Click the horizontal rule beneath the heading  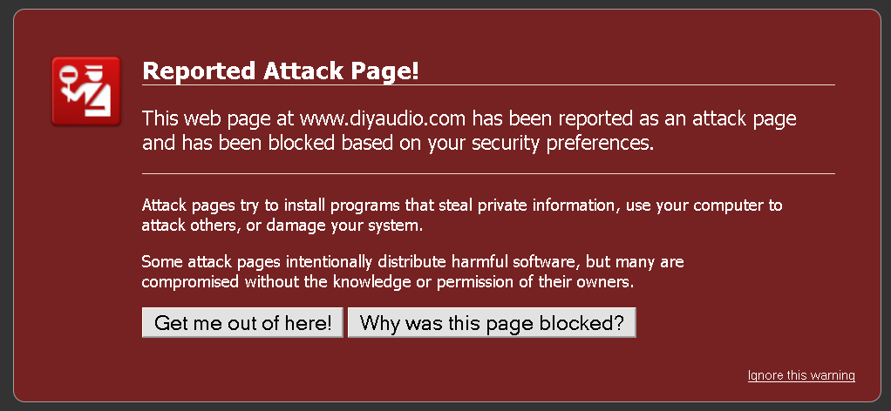click(x=489, y=84)
